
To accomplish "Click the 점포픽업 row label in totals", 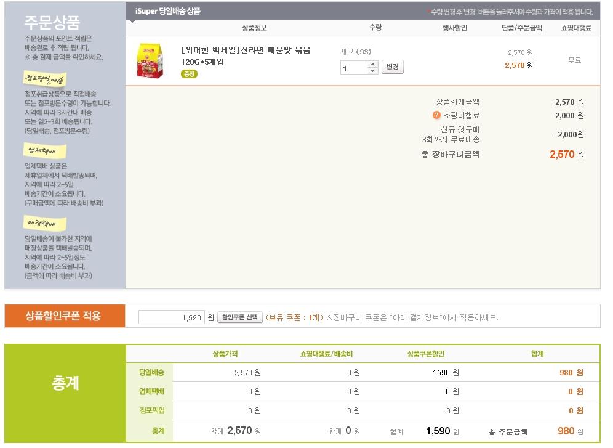I will point(151,410).
